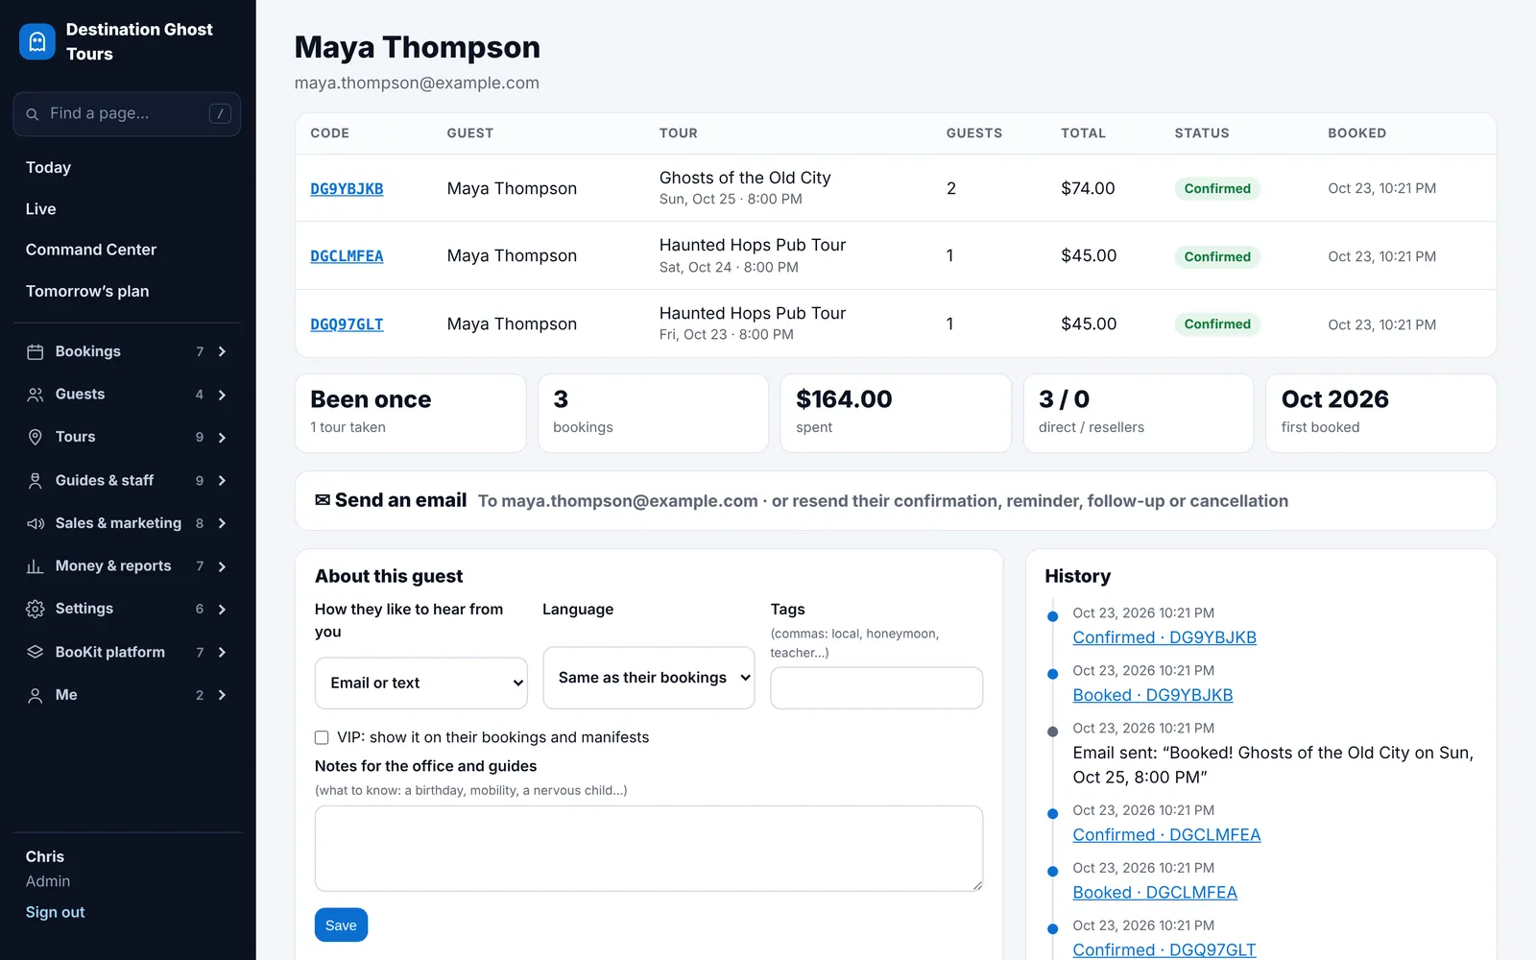Open booking code DGCLMFEA in the table

click(347, 256)
